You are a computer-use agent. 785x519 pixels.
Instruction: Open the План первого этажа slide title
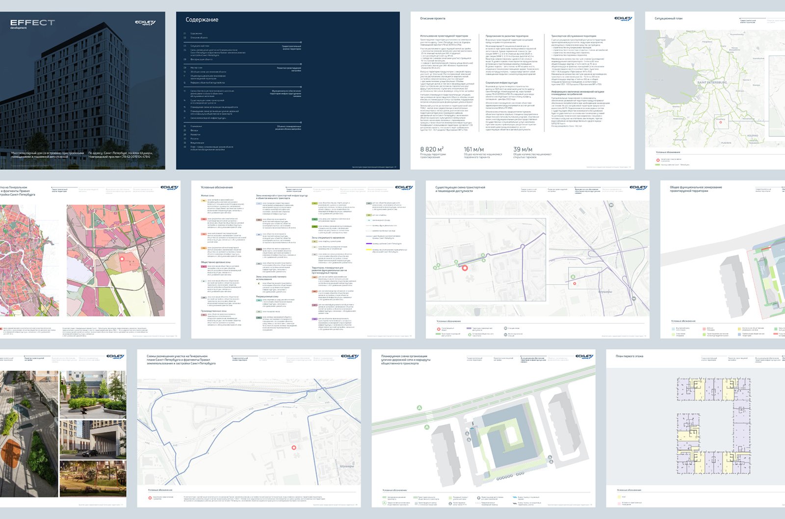629,356
